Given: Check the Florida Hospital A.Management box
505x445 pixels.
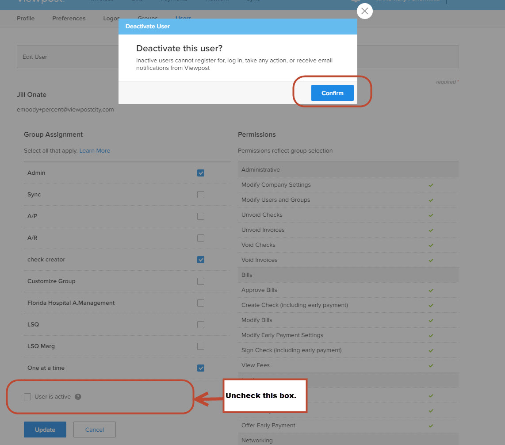Looking at the screenshot, I should point(201,303).
